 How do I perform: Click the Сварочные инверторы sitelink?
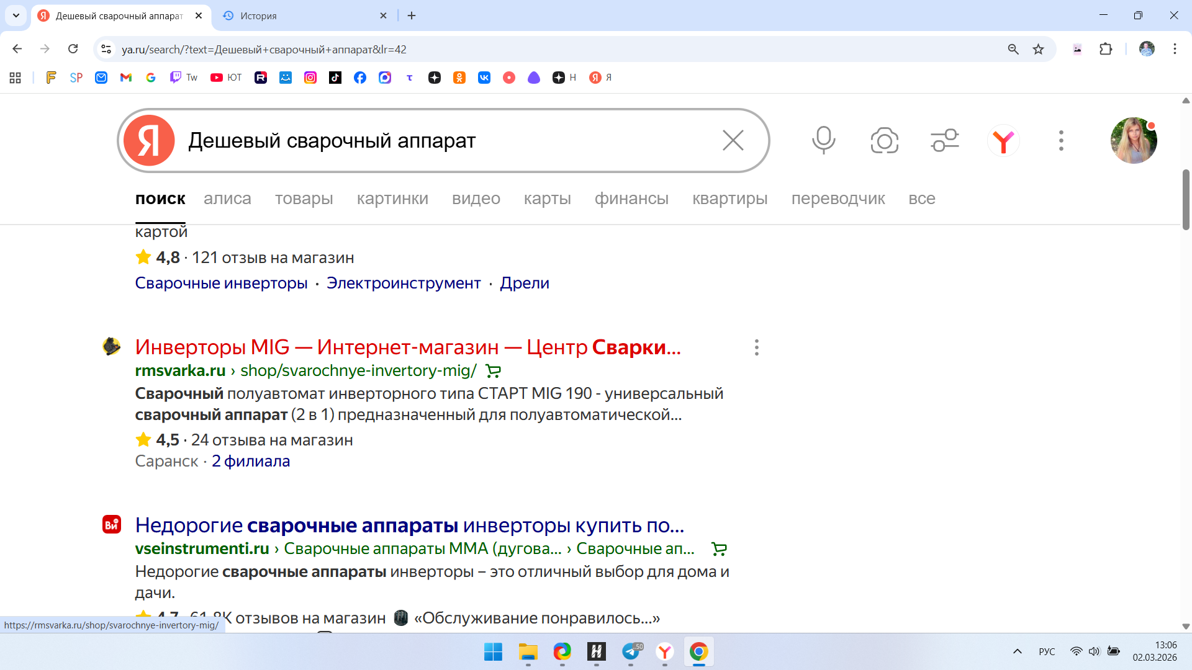(x=221, y=283)
